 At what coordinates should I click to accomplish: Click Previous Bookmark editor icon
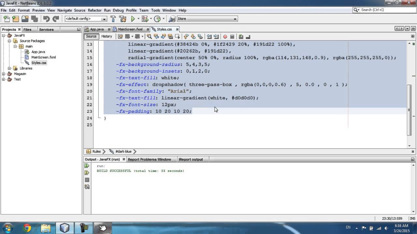coord(186,36)
